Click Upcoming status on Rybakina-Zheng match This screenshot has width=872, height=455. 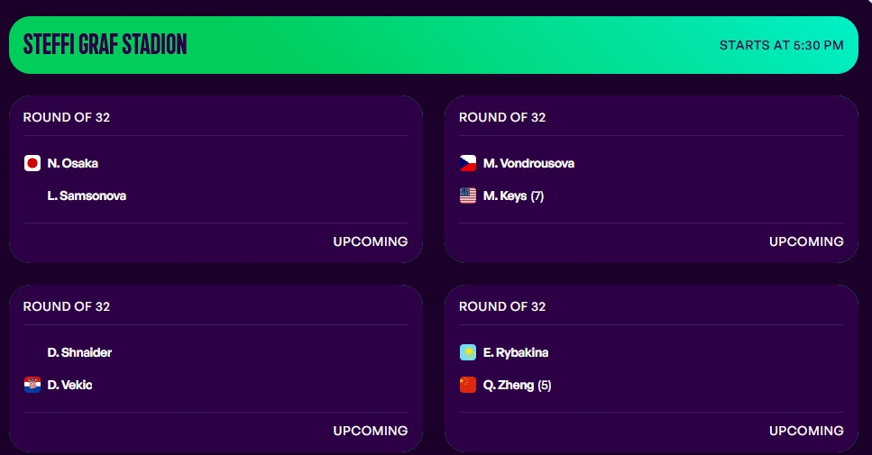pos(806,431)
